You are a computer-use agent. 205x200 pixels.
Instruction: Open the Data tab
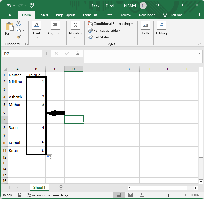(x=109, y=15)
